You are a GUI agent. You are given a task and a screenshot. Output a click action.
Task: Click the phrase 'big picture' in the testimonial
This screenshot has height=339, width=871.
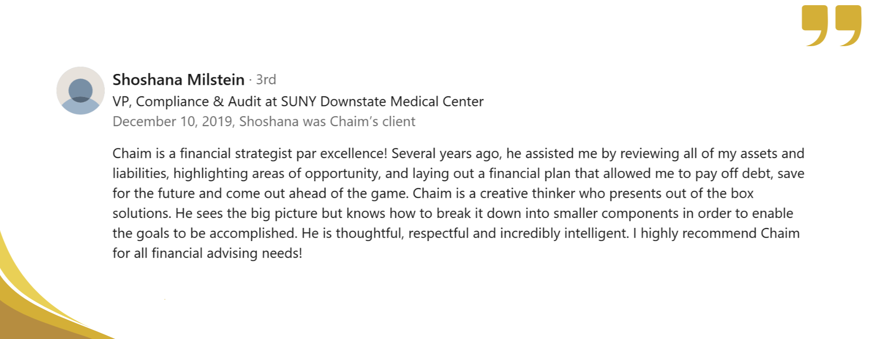coord(284,213)
